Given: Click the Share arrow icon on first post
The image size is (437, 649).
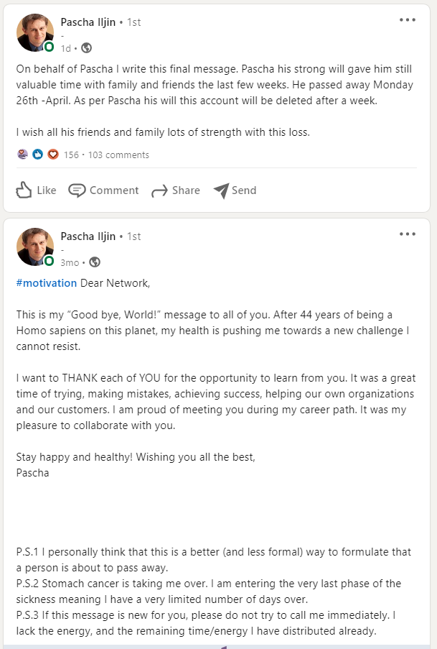Looking at the screenshot, I should (x=161, y=190).
